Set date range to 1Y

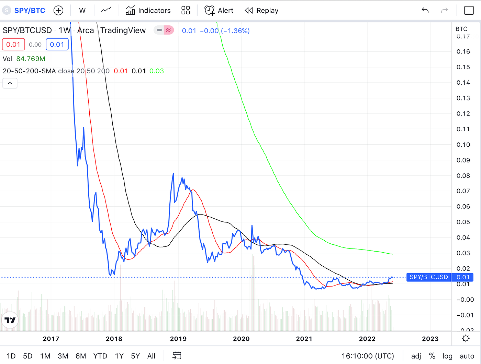(119, 356)
